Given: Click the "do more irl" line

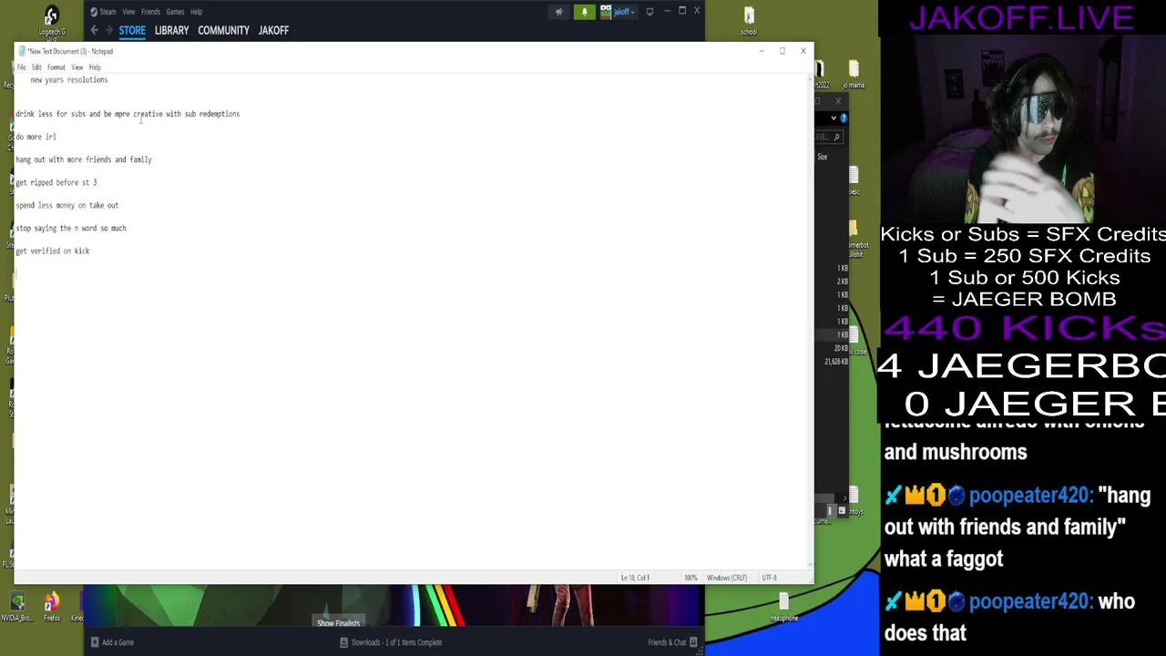Looking at the screenshot, I should pyautogui.click(x=36, y=137).
